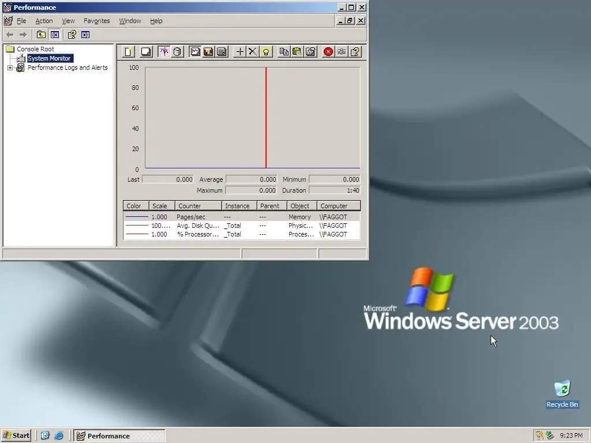Click the Physic... object cell
Viewport: 591px width, 443px height.
point(301,226)
